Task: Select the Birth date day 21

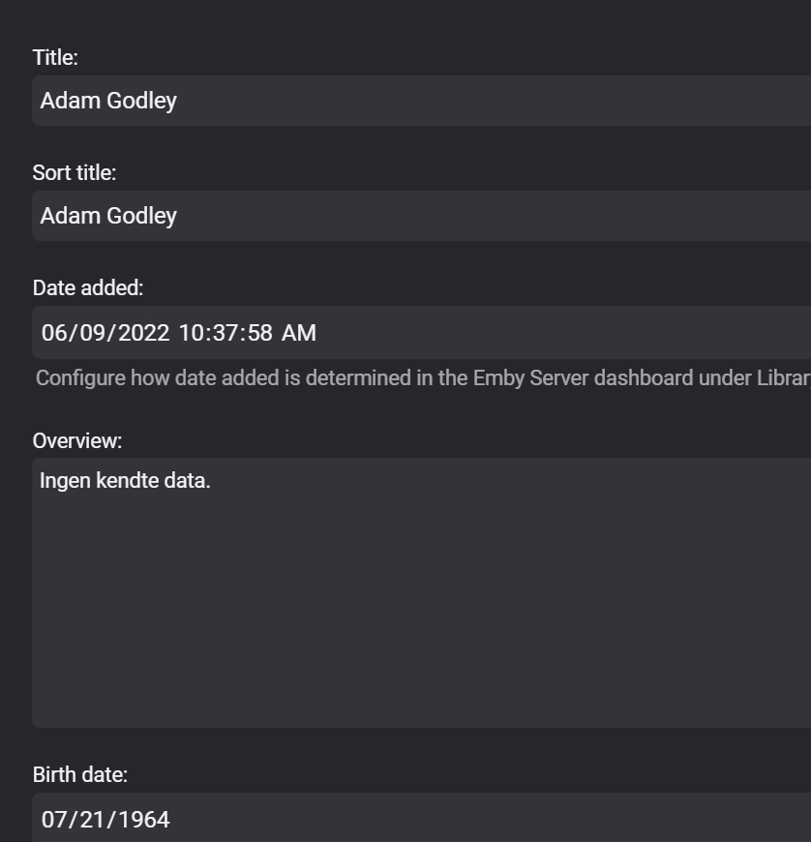Action: pos(86,820)
